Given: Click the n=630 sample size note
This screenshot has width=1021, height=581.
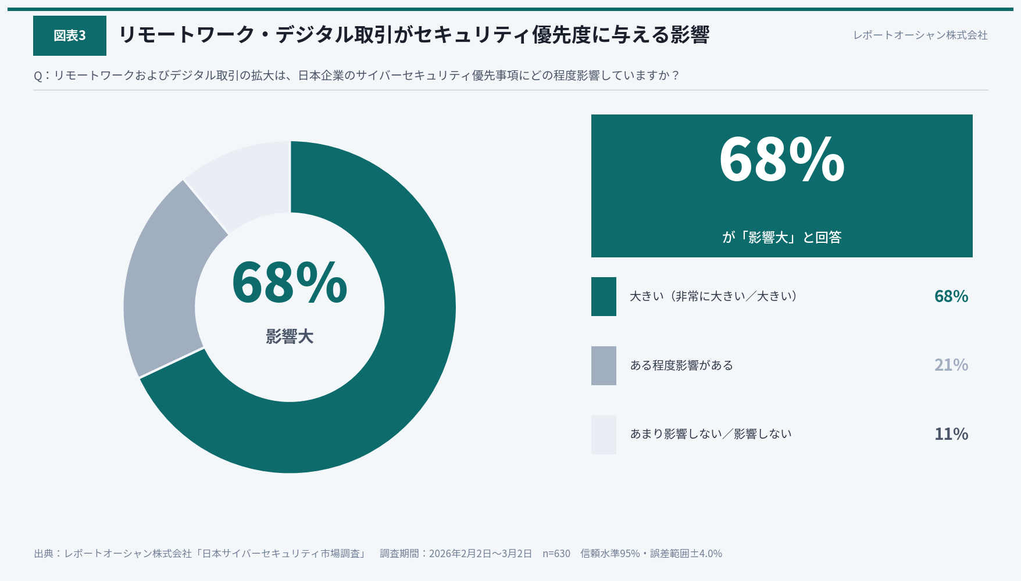Looking at the screenshot, I should [x=556, y=554].
